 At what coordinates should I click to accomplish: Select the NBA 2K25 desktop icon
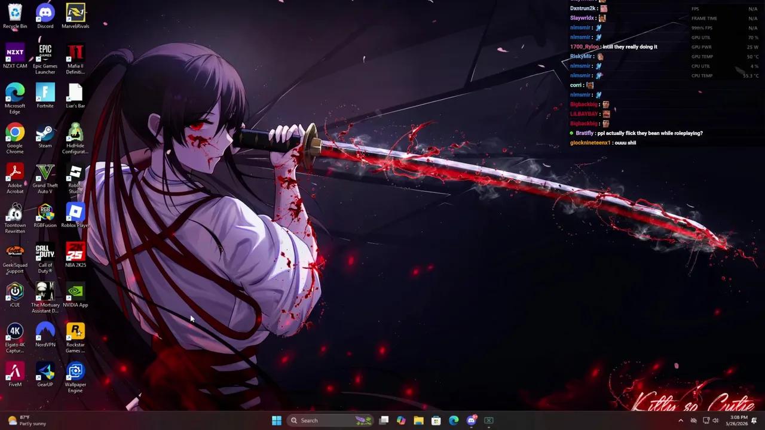(x=75, y=256)
